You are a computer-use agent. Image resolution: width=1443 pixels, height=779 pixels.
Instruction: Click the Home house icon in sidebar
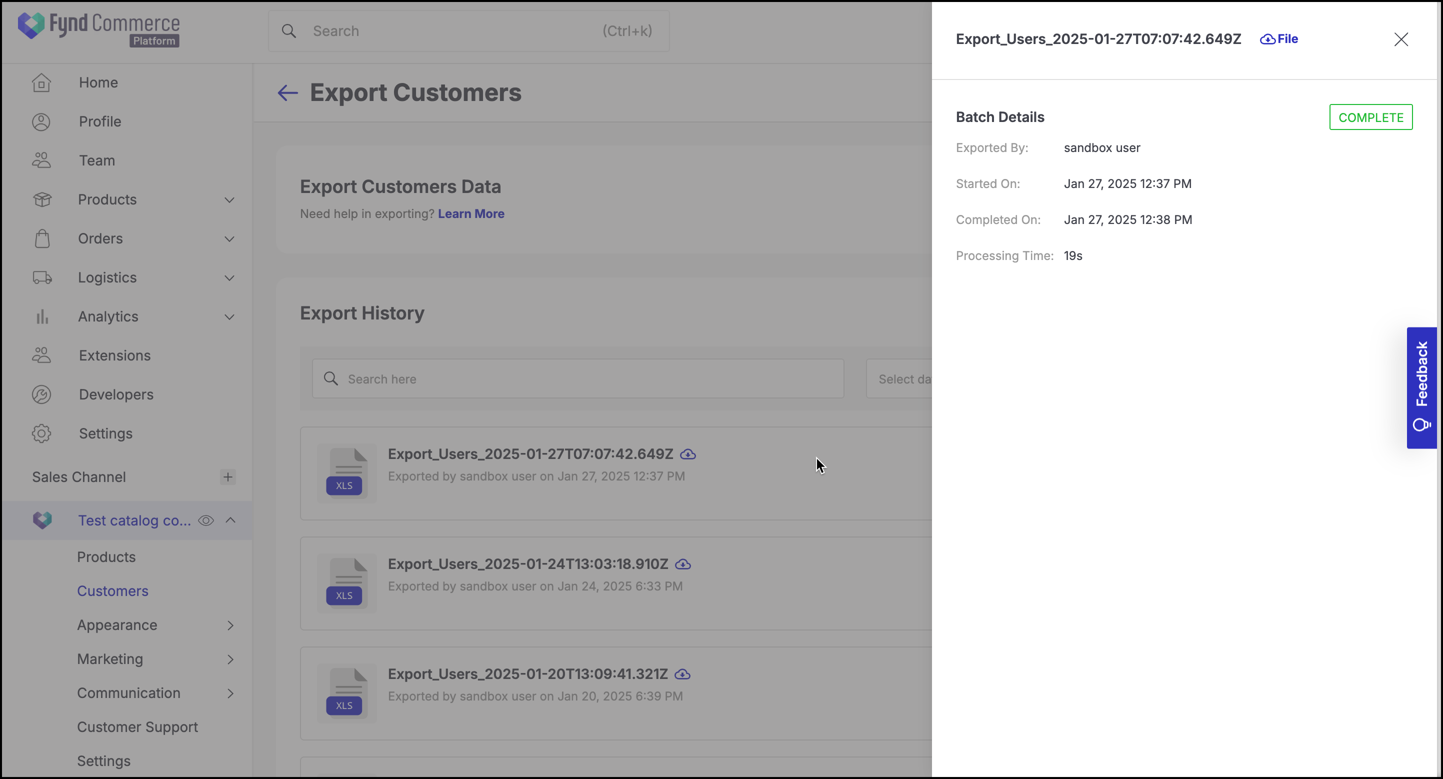point(41,83)
